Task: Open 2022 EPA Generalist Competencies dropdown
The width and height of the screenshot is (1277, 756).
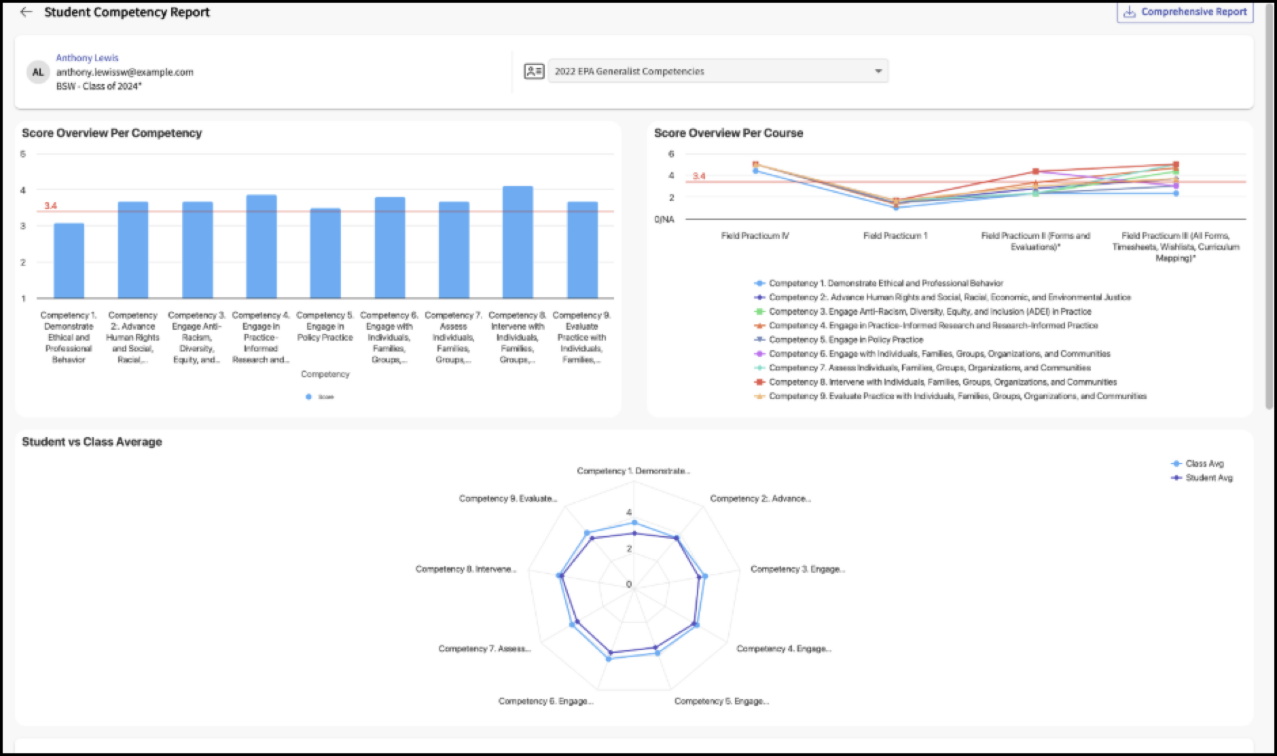Action: (x=718, y=71)
